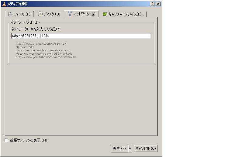Screen dimensions: 249x157
Task: Close the メディアを開く dialog with X
Action: tap(158, 4)
